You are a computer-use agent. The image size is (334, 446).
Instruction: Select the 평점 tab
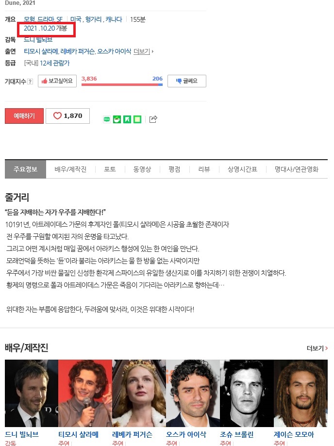tap(174, 169)
